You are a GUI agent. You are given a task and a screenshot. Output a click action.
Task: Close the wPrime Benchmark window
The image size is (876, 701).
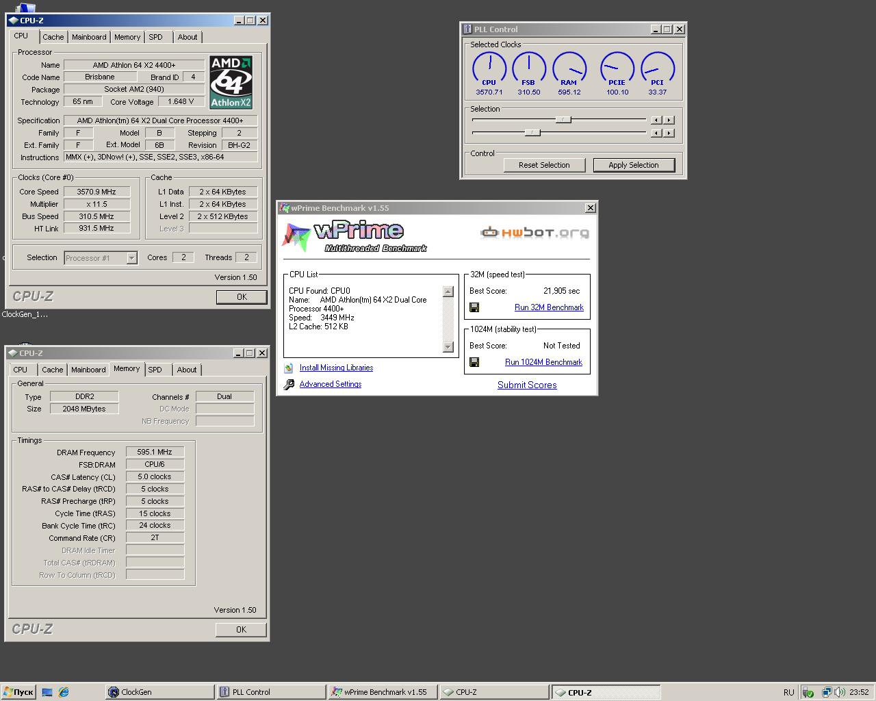(590, 208)
